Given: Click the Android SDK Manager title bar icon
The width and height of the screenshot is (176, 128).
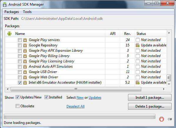Looking at the screenshot, I should click(x=5, y=4).
